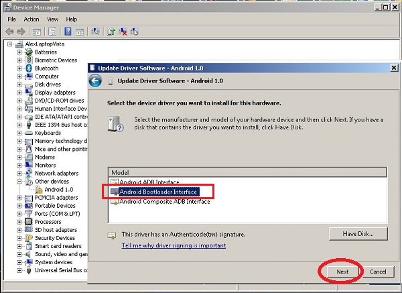The image size is (402, 293).
Task: Click the Processors chip icon
Action: (x=29, y=222)
